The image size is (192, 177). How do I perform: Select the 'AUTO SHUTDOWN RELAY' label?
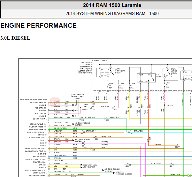coord(120,71)
